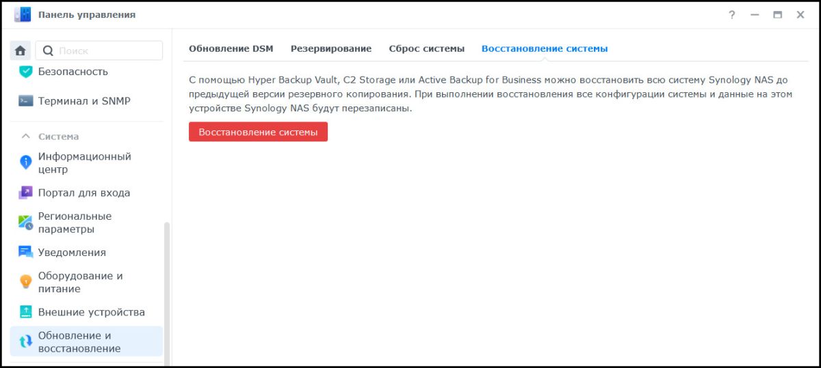
Task: Switch to the Обновление DSM tab
Action: (231, 48)
